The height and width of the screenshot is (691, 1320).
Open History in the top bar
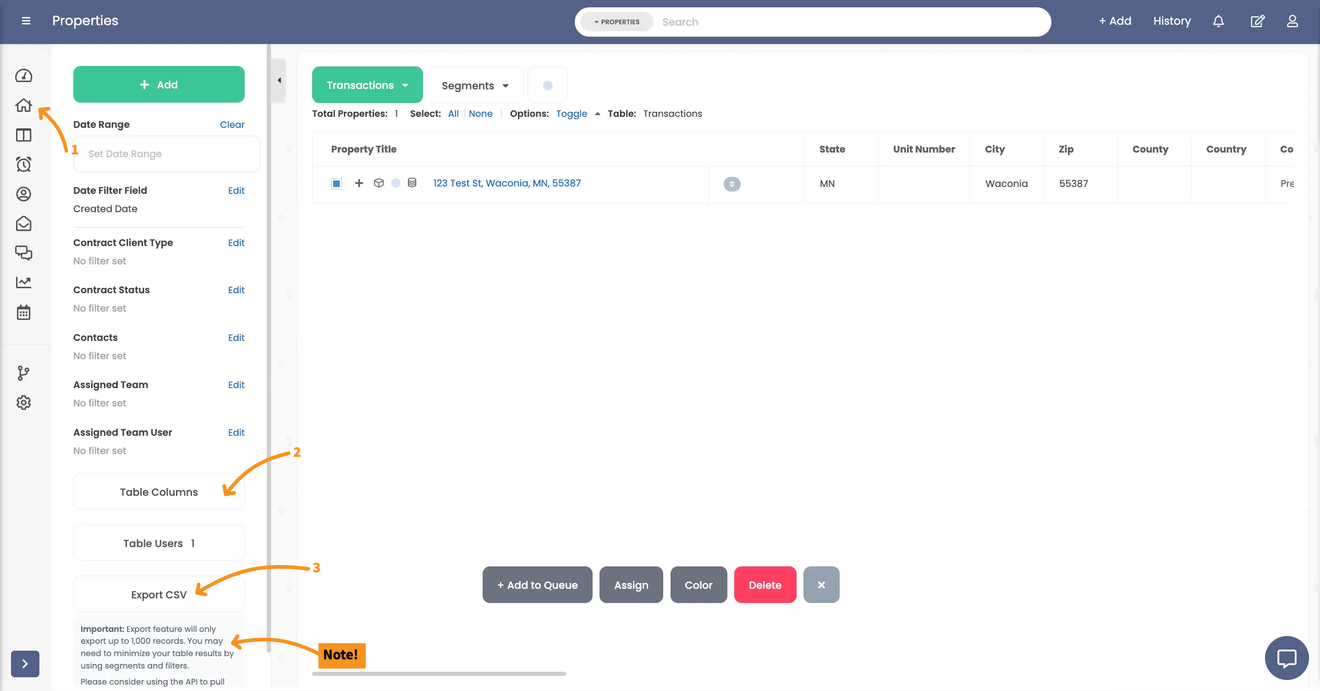click(1171, 21)
